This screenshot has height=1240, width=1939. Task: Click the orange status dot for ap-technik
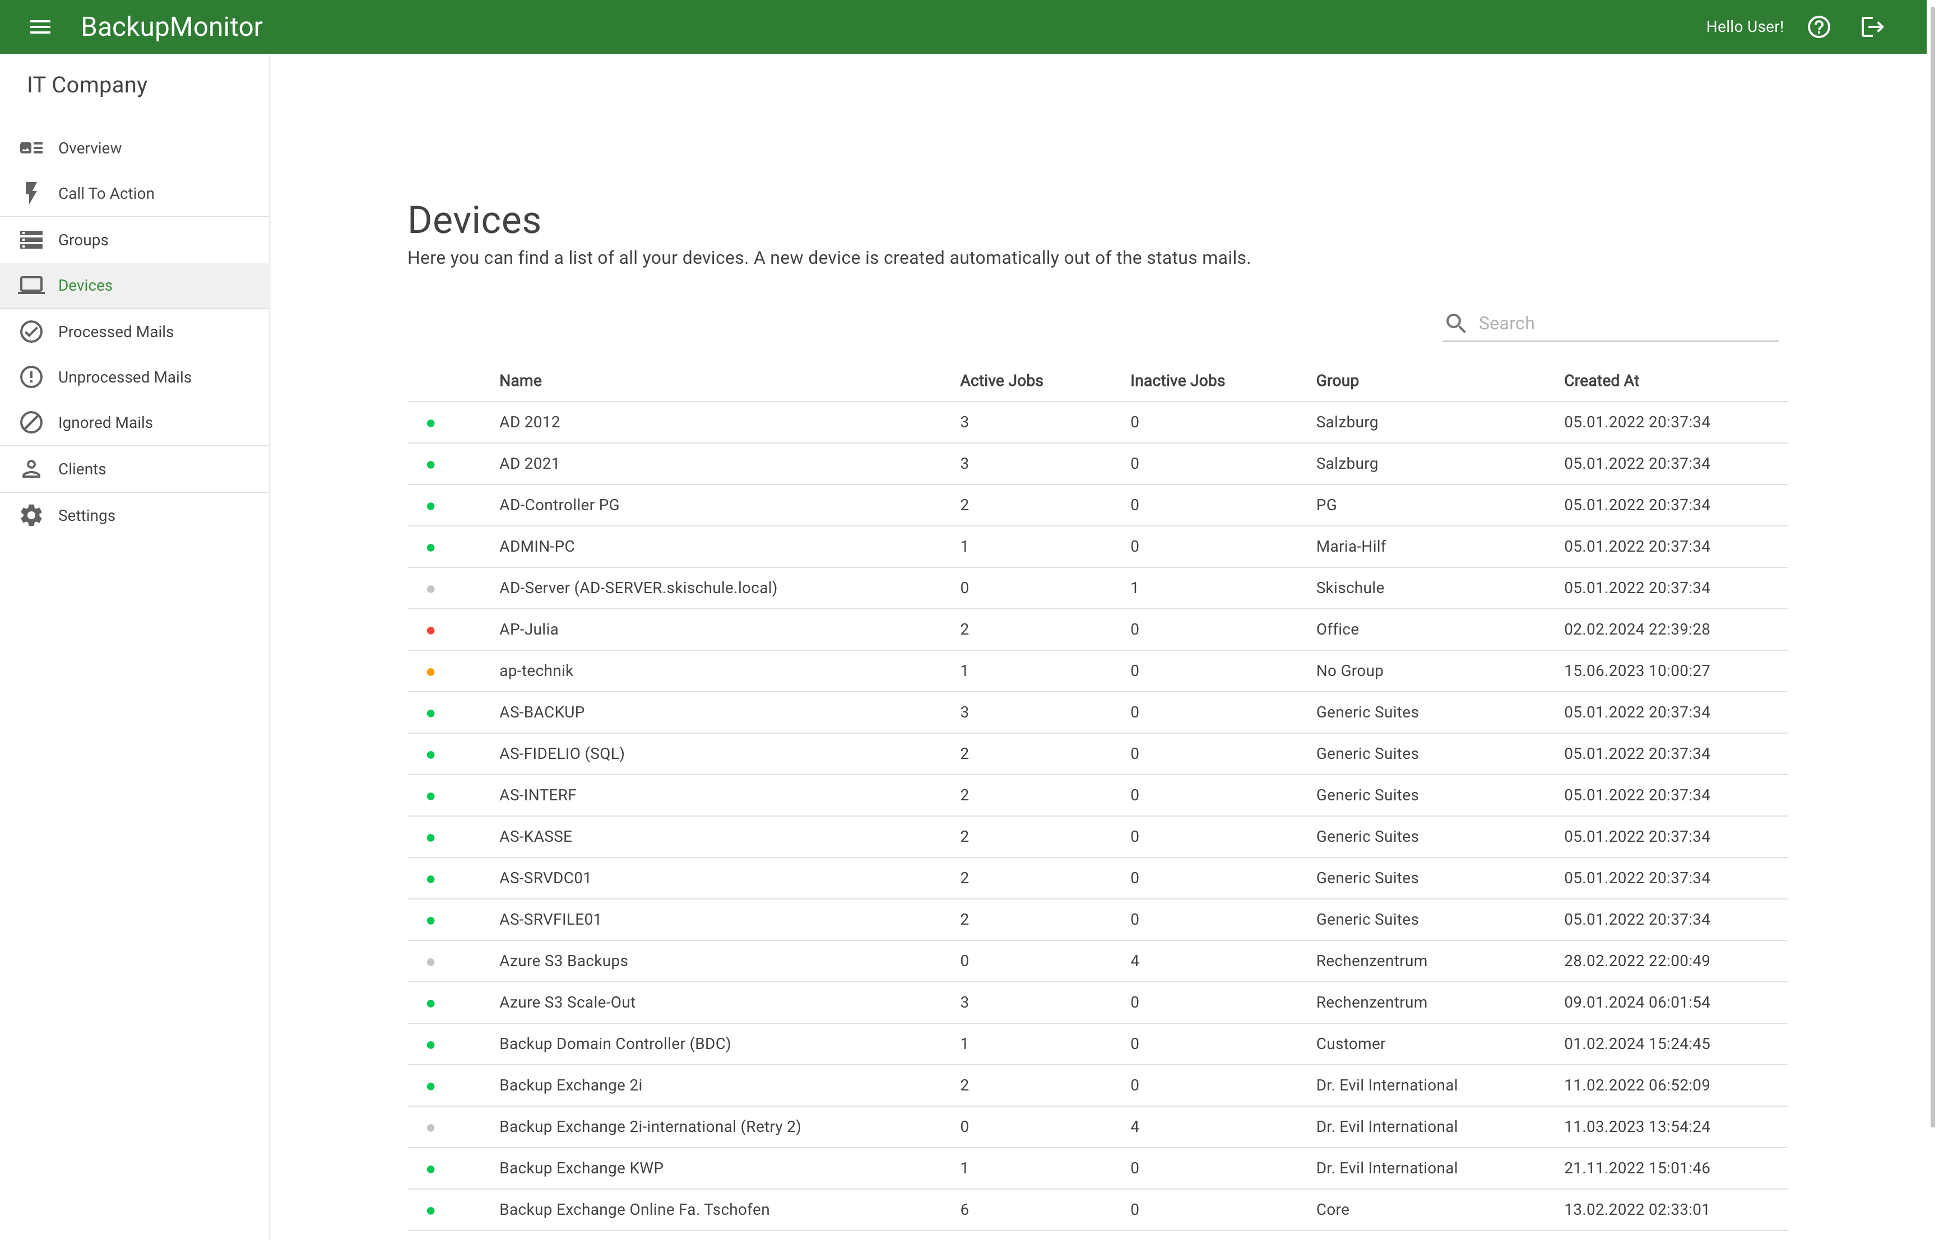coord(430,672)
